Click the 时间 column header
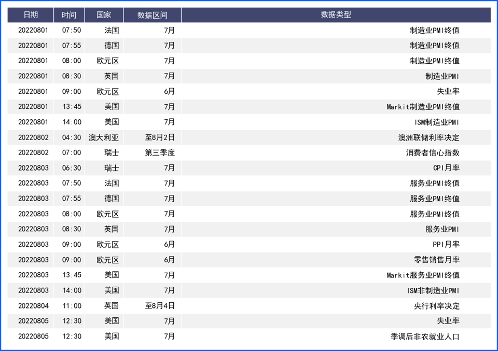 click(68, 15)
